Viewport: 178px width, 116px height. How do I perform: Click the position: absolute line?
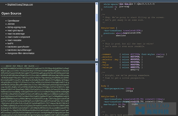[115, 33]
